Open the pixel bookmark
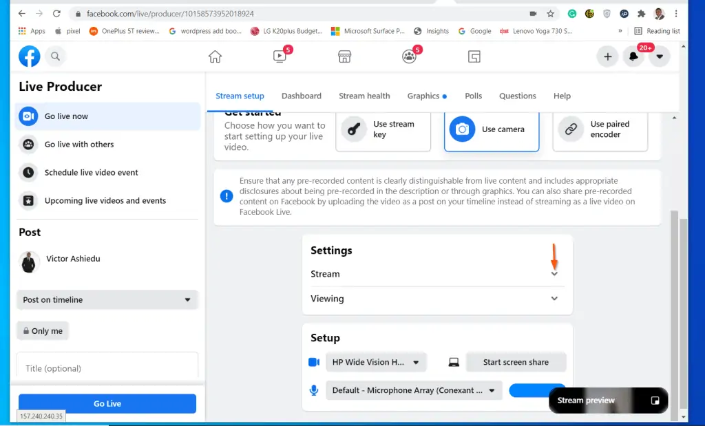The width and height of the screenshot is (705, 426). click(x=67, y=31)
